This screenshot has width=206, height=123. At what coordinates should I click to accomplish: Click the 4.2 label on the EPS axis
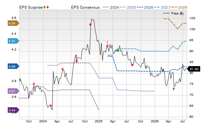[14, 50]
